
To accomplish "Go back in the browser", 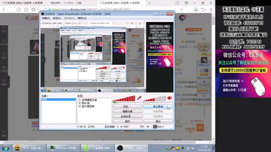I will [x=4, y=9].
